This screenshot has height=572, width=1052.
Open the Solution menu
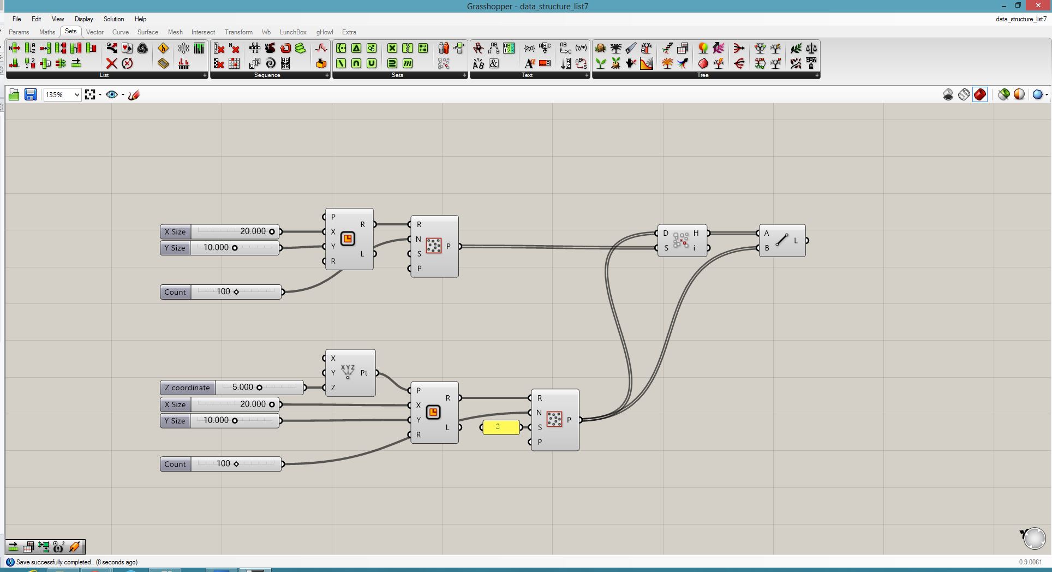tap(113, 19)
